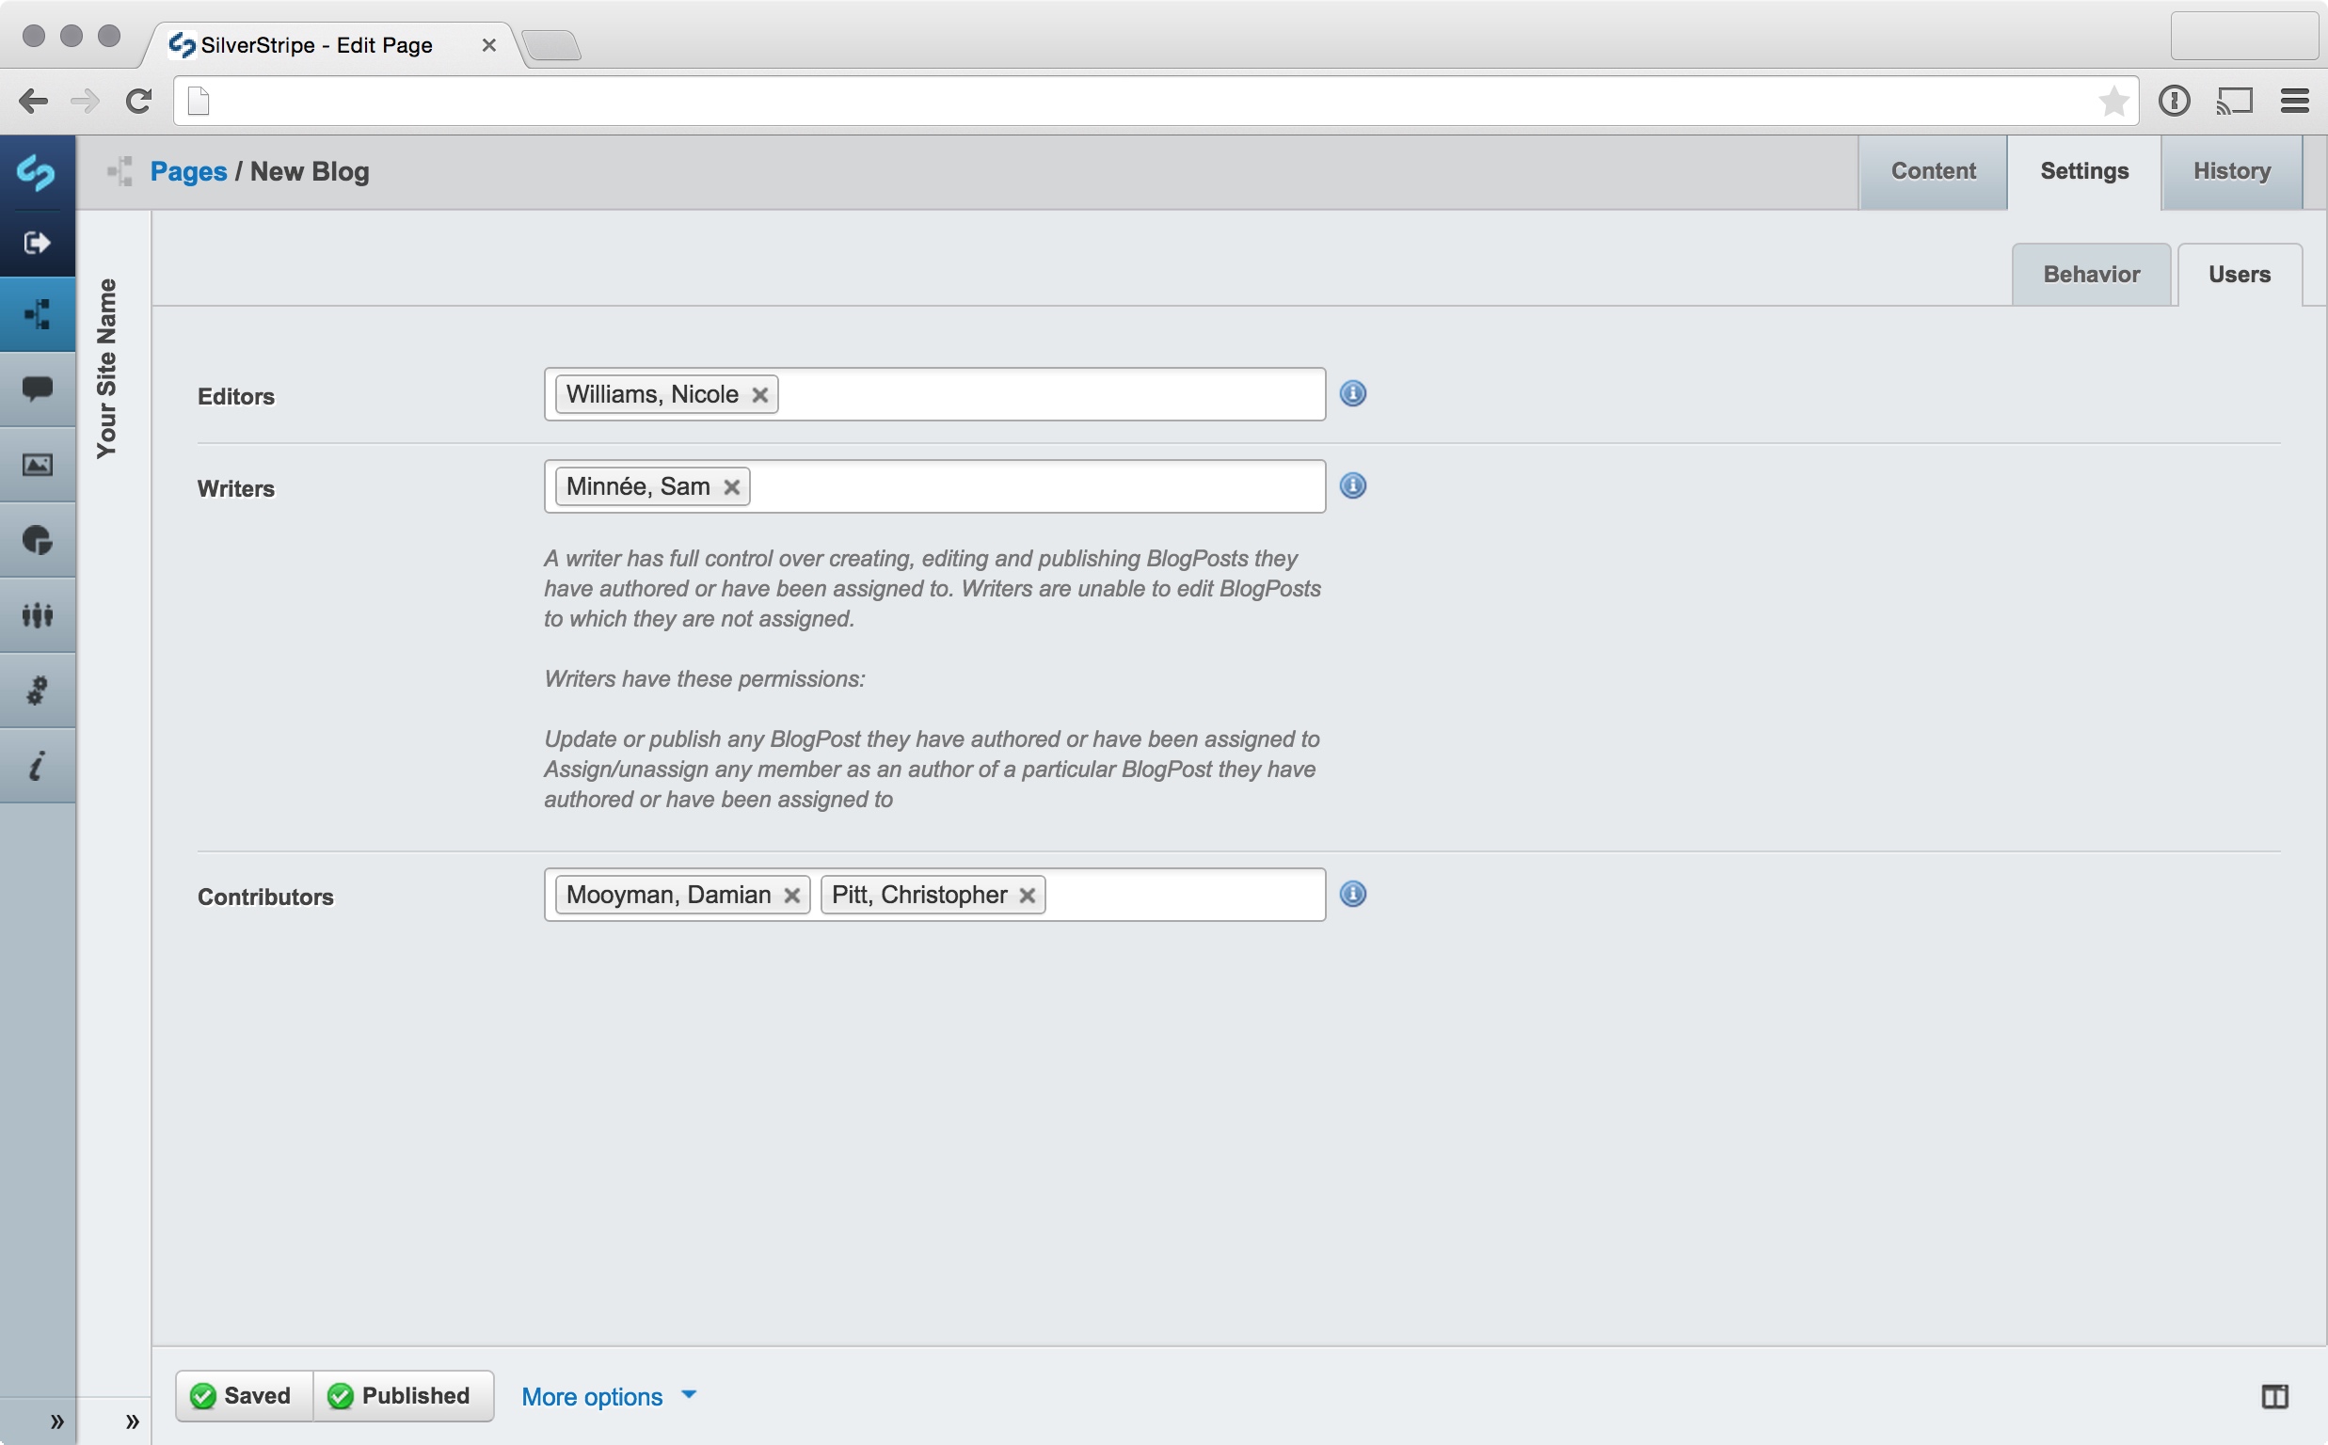Open the Security section in the sidebar

coord(39,614)
